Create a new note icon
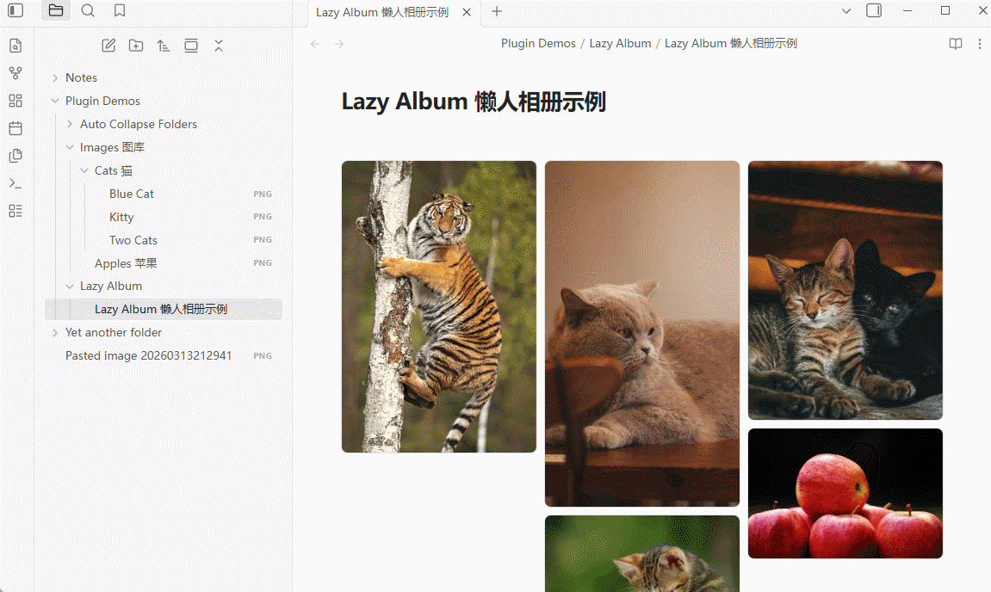 point(108,46)
